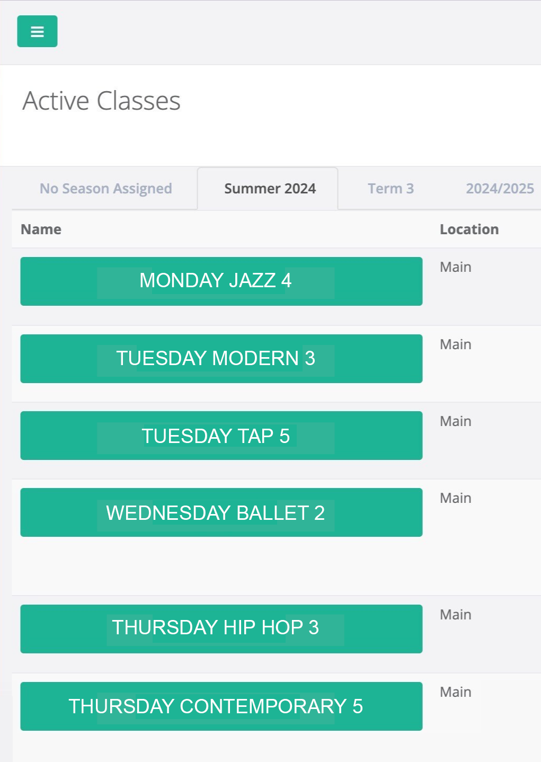The image size is (541, 762).
Task: Open the MONDAY JAZZ 4 class
Action: point(220,281)
